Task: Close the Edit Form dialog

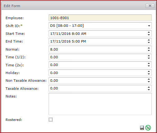Action: 150,6
